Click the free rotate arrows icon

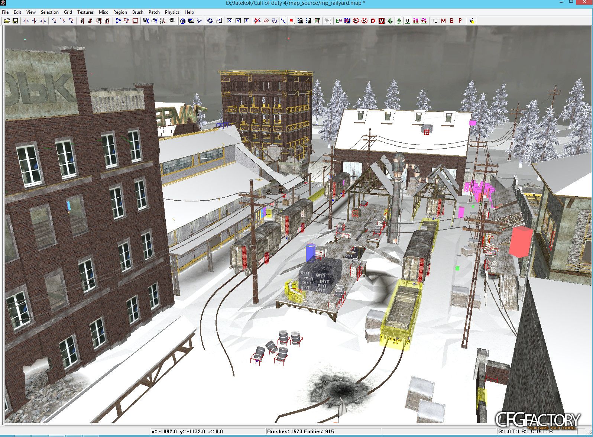coord(210,21)
